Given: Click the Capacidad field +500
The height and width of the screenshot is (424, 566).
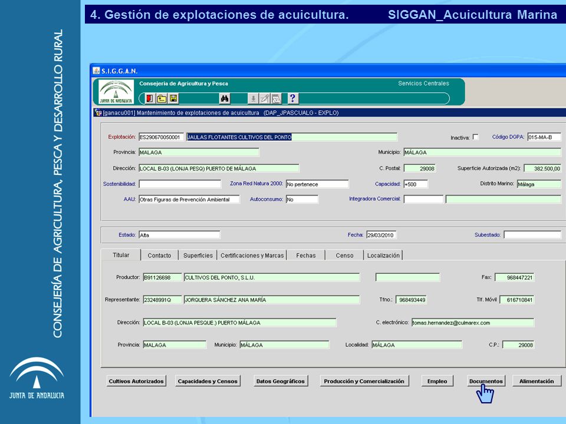Looking at the screenshot, I should 416,184.
